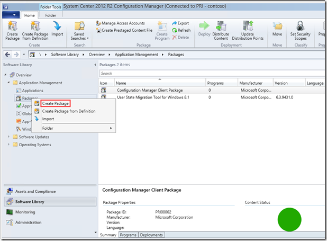
Task: Click the Create Package ribbon icon
Action: click(12, 31)
